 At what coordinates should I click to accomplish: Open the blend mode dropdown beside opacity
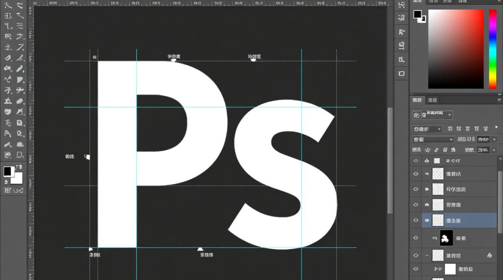[433, 139]
